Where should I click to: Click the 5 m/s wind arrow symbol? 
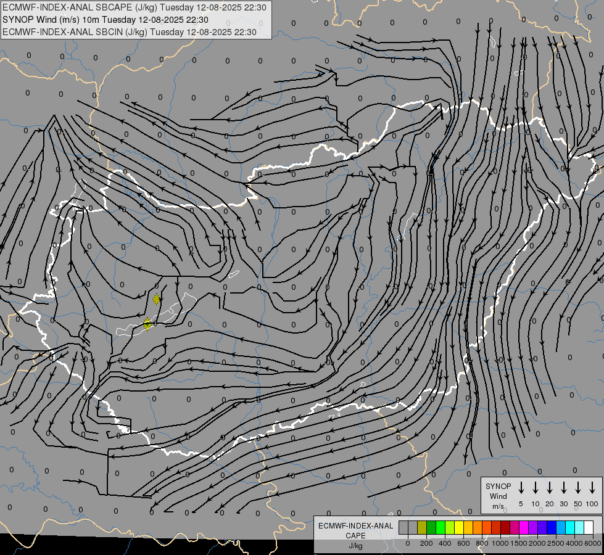(521, 488)
